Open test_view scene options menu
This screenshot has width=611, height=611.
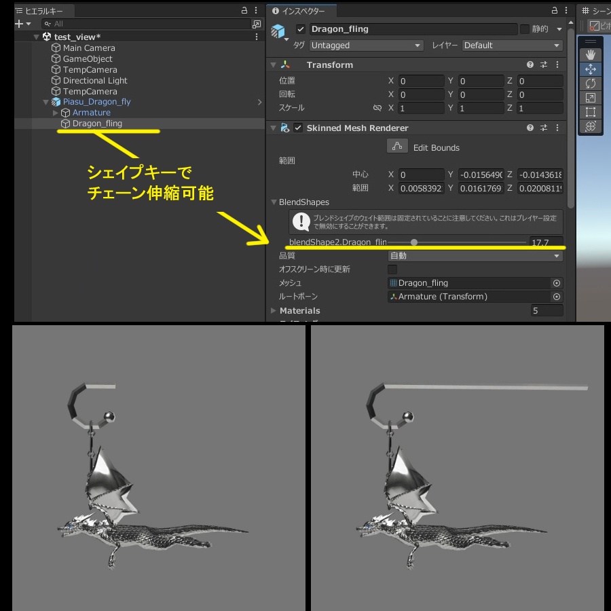[x=257, y=37]
